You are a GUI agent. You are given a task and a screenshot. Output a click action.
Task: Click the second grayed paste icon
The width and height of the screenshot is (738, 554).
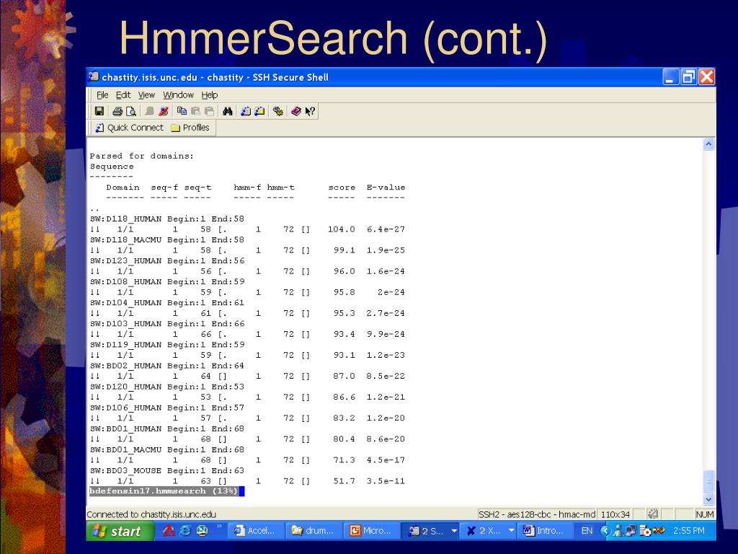coord(209,111)
